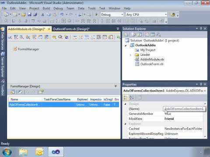Image resolution: width=210 pixels, height=157 pixels.
Task: Collapse the OutlookAddin project node
Action: coord(126,45)
